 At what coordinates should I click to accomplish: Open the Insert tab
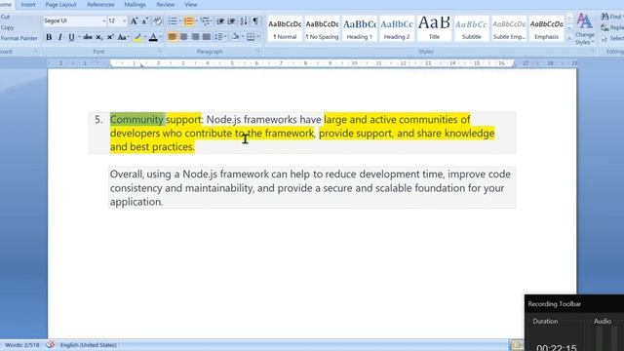pos(28,5)
